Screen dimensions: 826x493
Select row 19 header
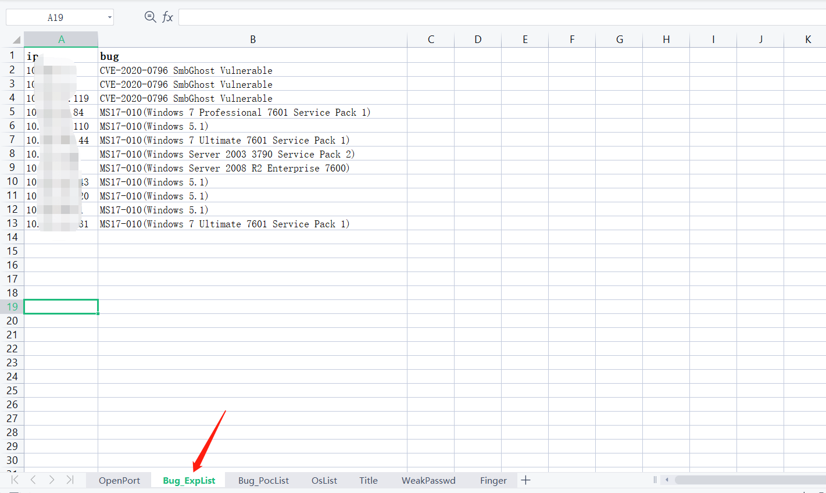[x=12, y=307]
